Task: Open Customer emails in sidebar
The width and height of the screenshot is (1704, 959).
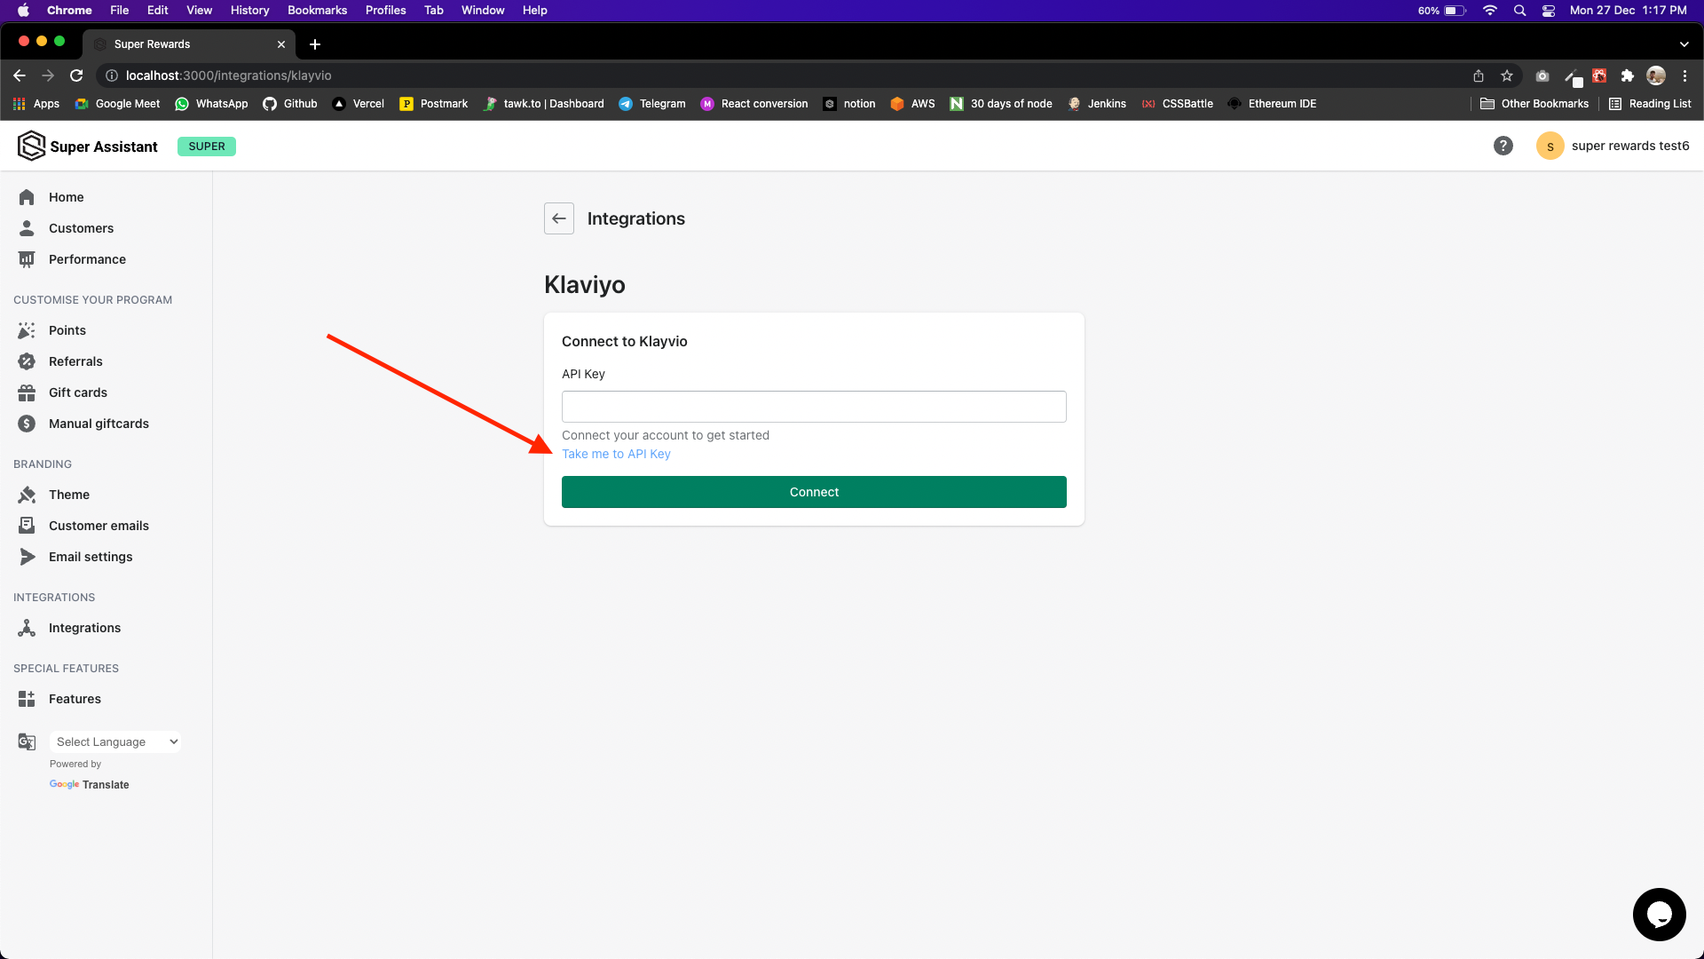Action: point(99,526)
